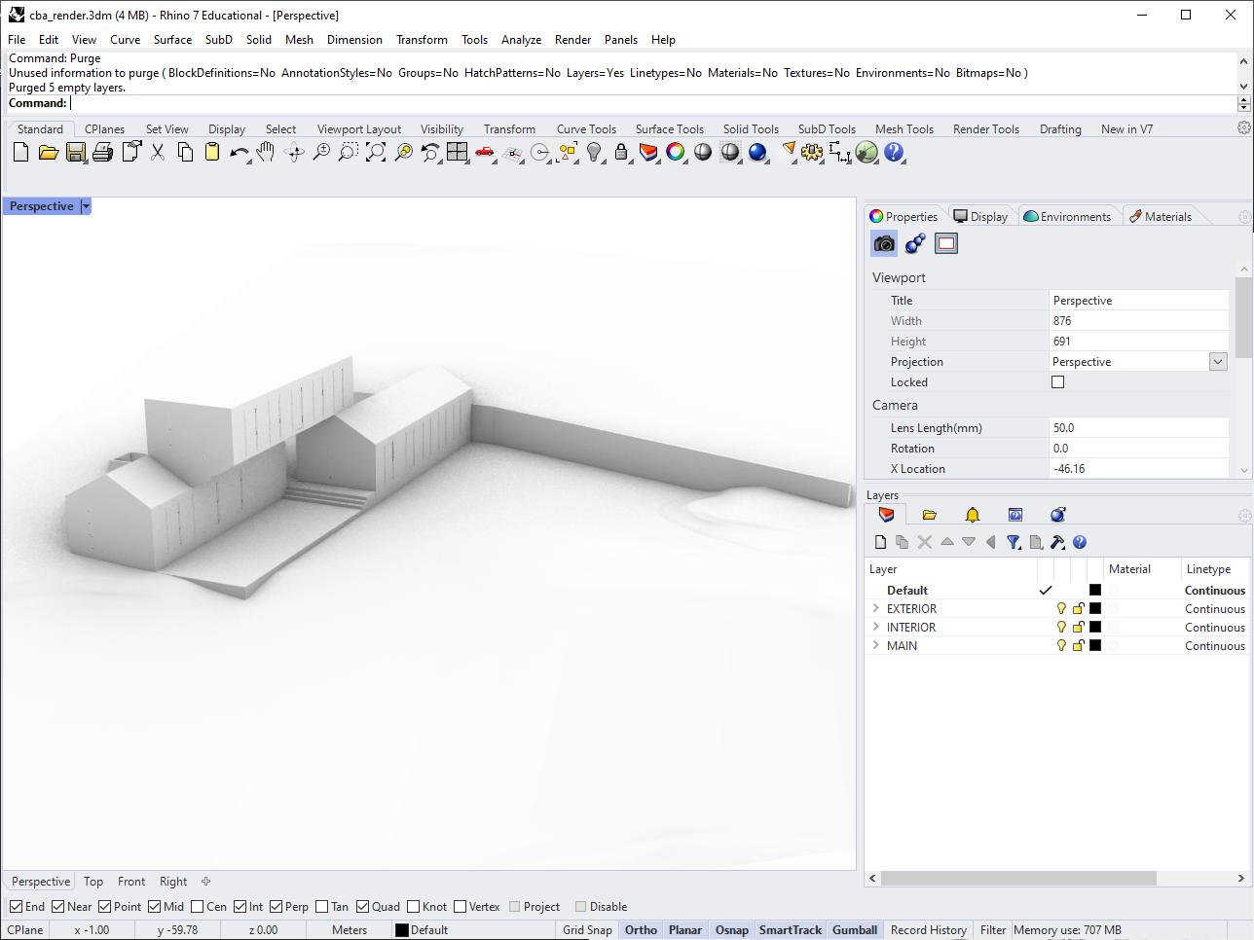Click the new layer icon in Layers panel
The height and width of the screenshot is (940, 1254).
pos(880,542)
